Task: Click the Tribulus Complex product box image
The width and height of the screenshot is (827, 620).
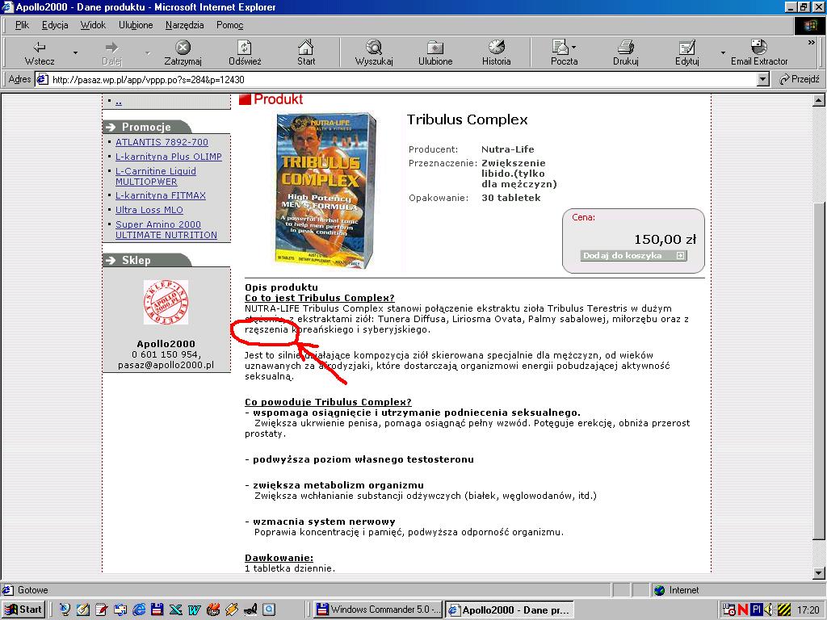Action: coord(325,191)
